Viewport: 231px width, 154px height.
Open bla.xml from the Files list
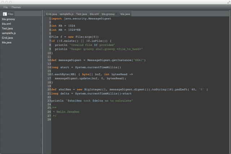point(7,23)
